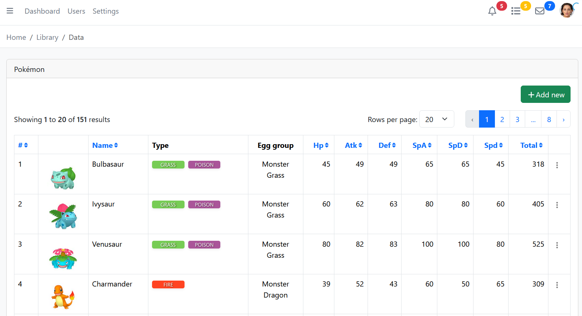Open the user avatar menu
This screenshot has height=316, width=582.
(567, 10)
